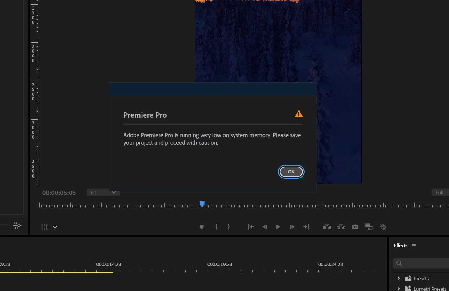Screen dimensions: 449x291
Task: Click the orange warning triangle icon
Action: coord(299,114)
